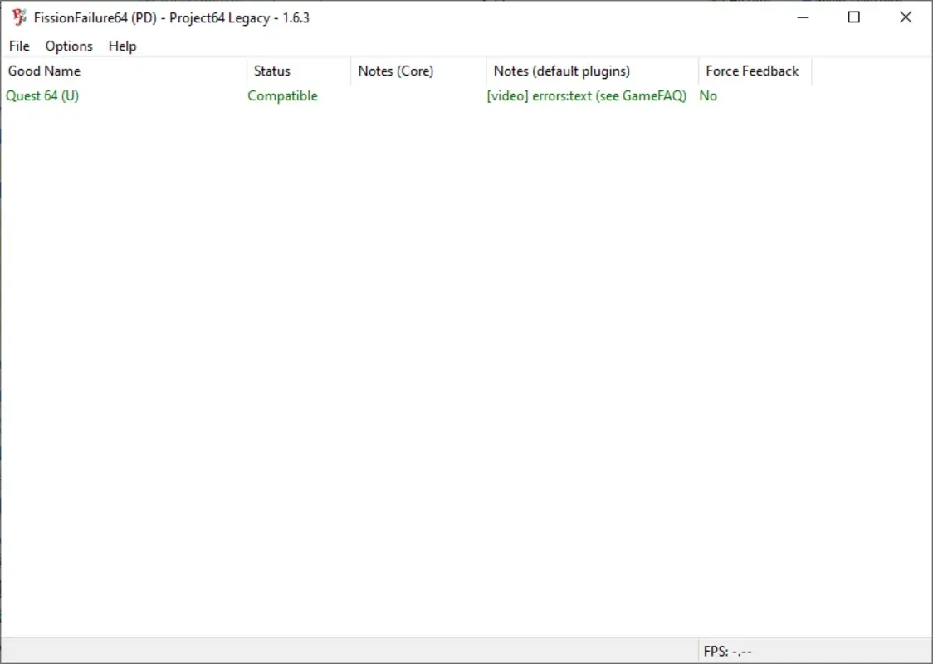
Task: Sort ROMs by the Good Name column
Action: 44,71
